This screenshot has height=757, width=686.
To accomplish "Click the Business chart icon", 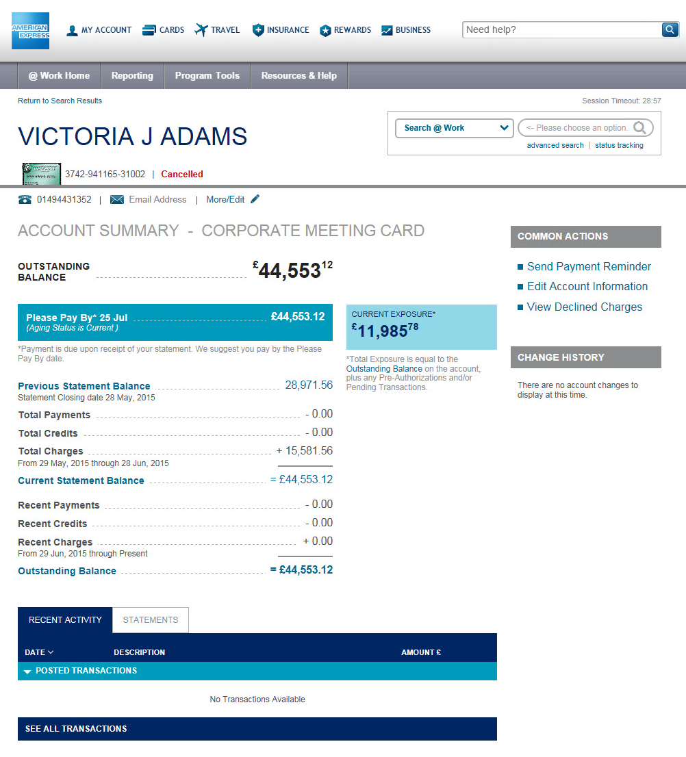I will pyautogui.click(x=387, y=30).
